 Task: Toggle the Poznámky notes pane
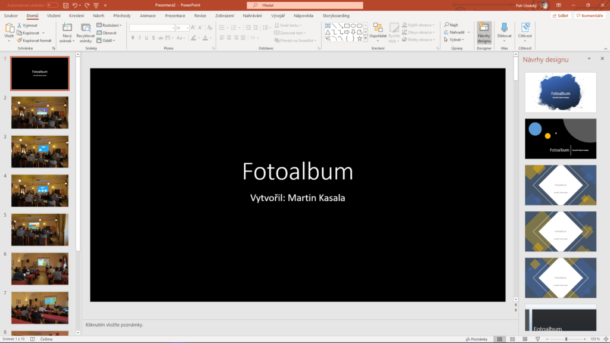pos(477,339)
